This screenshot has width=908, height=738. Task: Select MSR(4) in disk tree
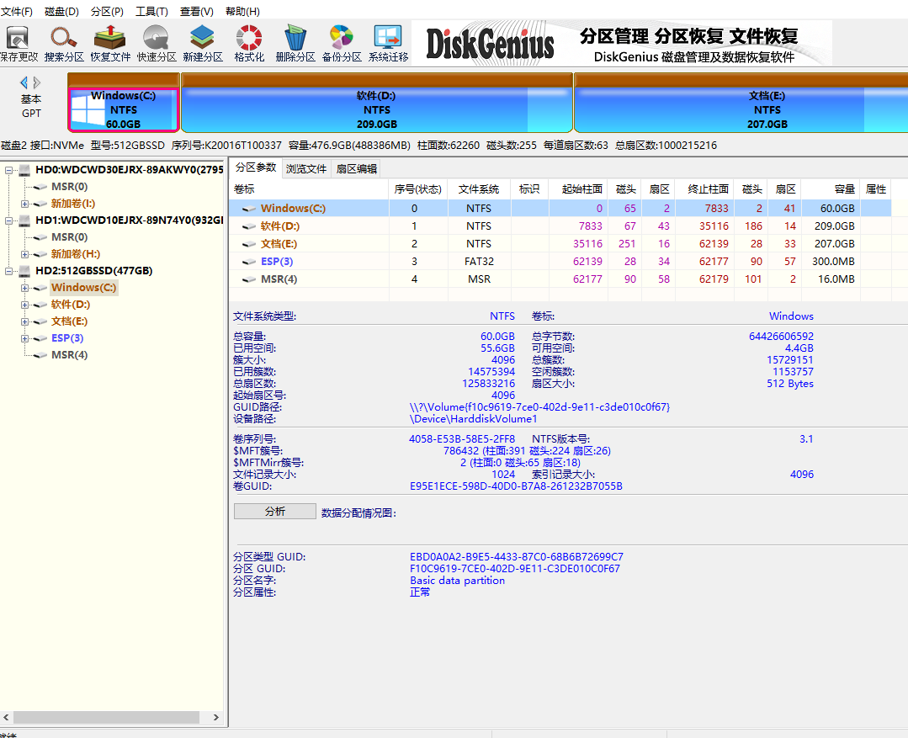pos(70,354)
